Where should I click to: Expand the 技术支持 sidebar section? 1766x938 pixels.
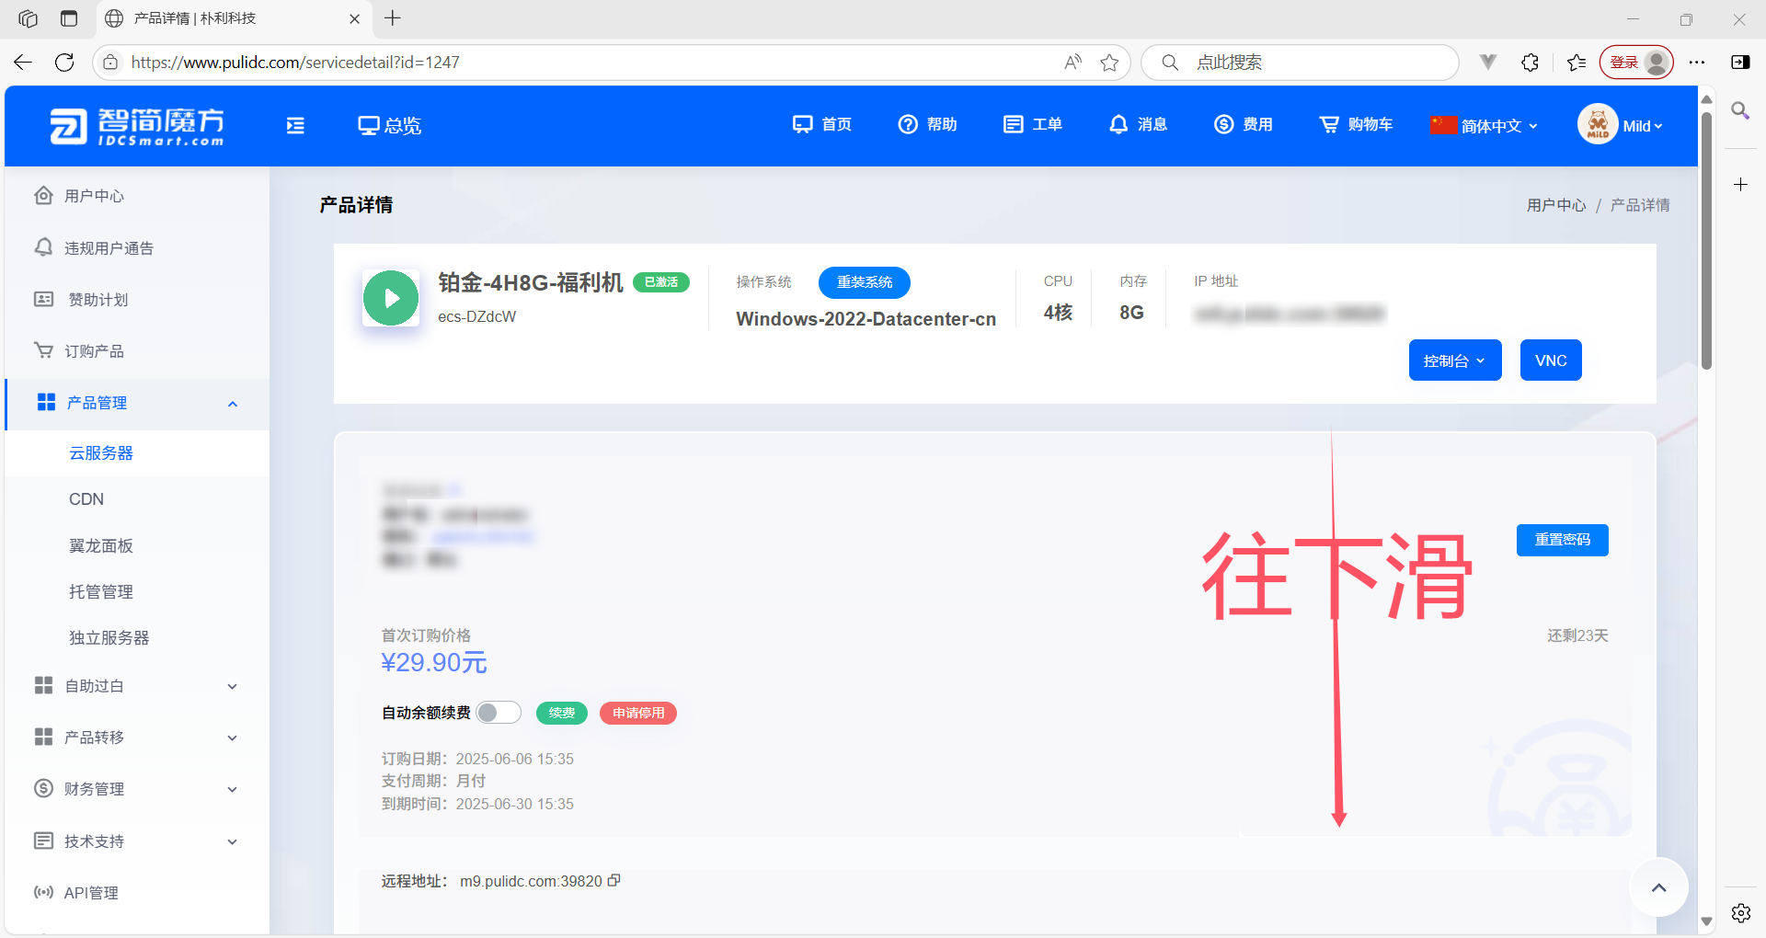coord(137,841)
